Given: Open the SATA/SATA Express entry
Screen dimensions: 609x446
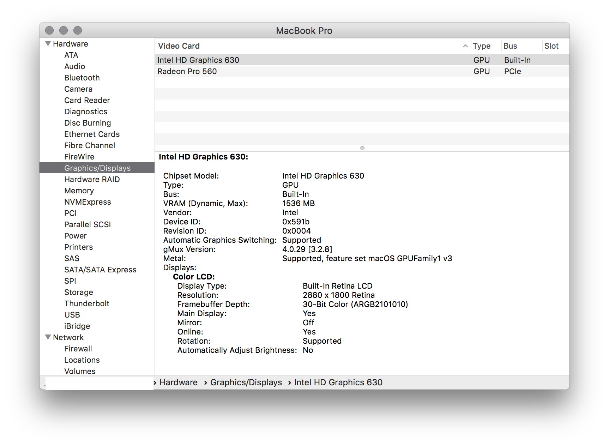Looking at the screenshot, I should (100, 270).
